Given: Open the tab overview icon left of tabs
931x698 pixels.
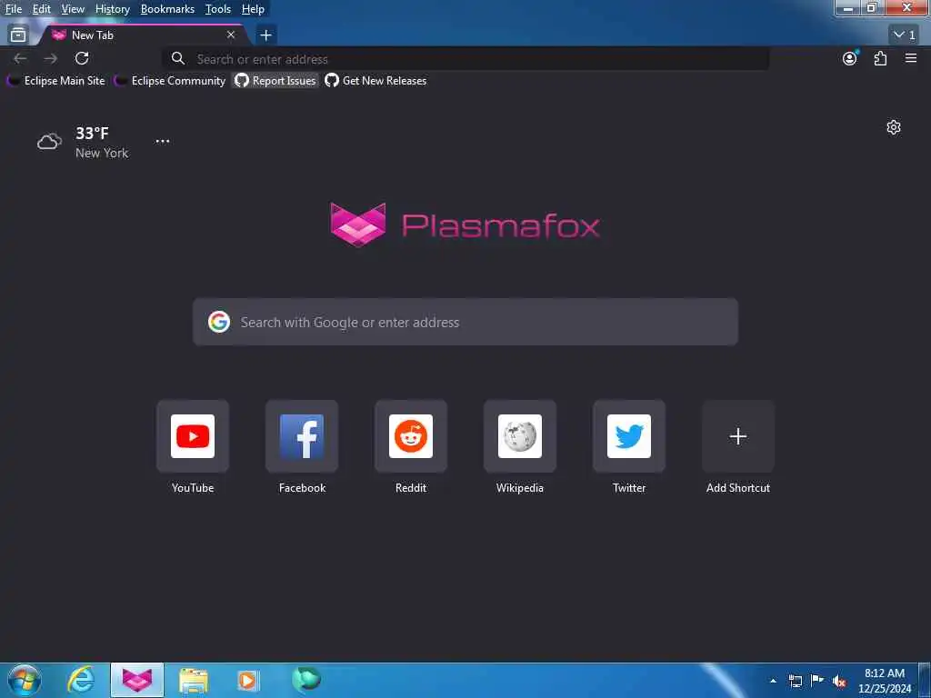Looking at the screenshot, I should tap(18, 35).
